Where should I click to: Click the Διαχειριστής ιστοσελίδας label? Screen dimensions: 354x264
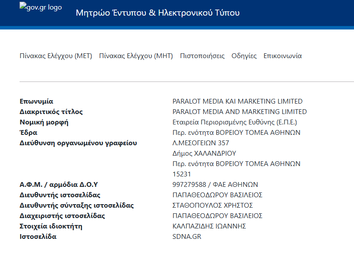62,216
